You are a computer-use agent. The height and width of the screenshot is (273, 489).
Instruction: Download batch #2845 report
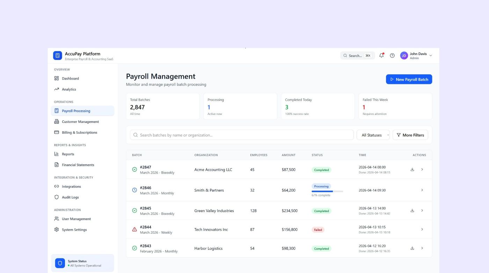tap(412, 211)
